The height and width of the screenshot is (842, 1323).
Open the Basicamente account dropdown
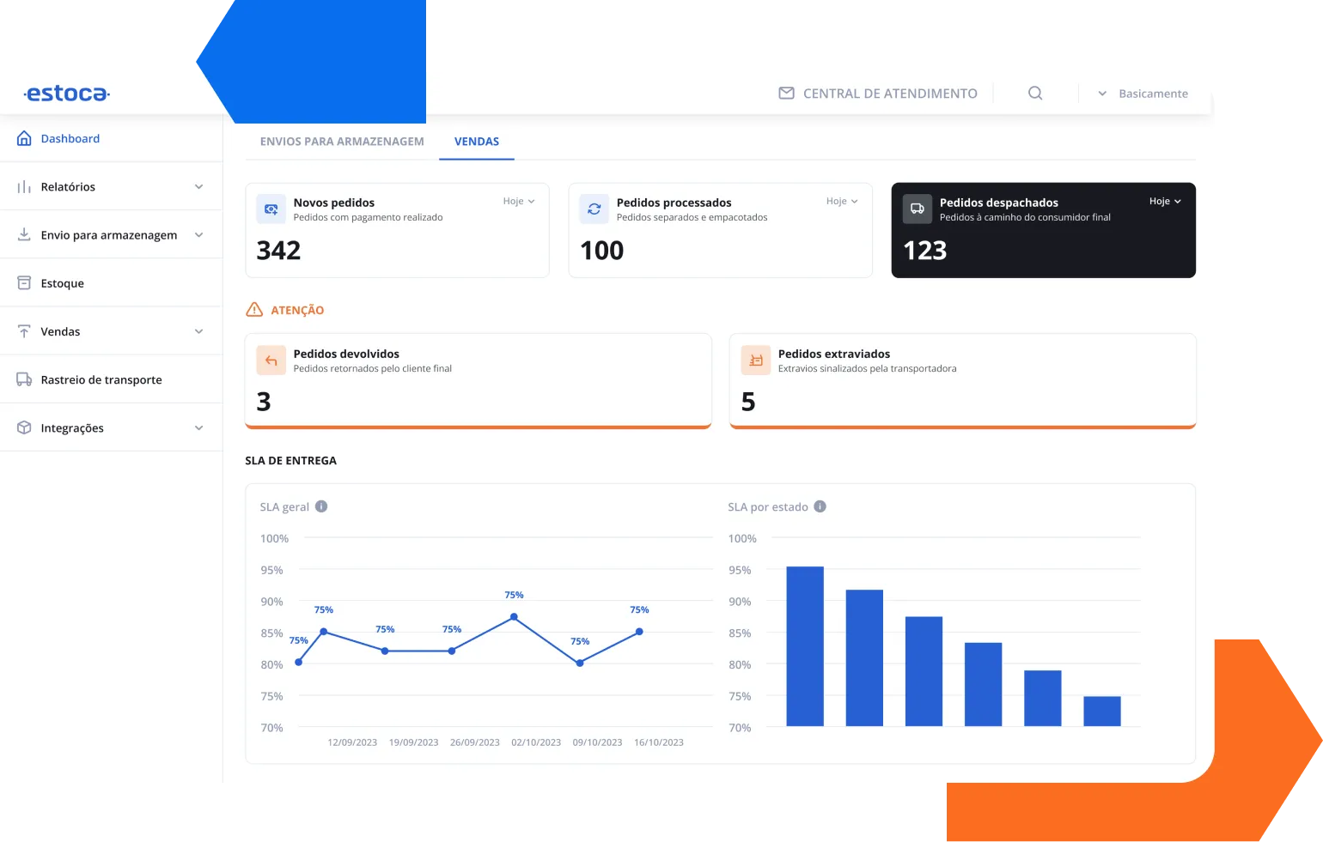pos(1143,94)
